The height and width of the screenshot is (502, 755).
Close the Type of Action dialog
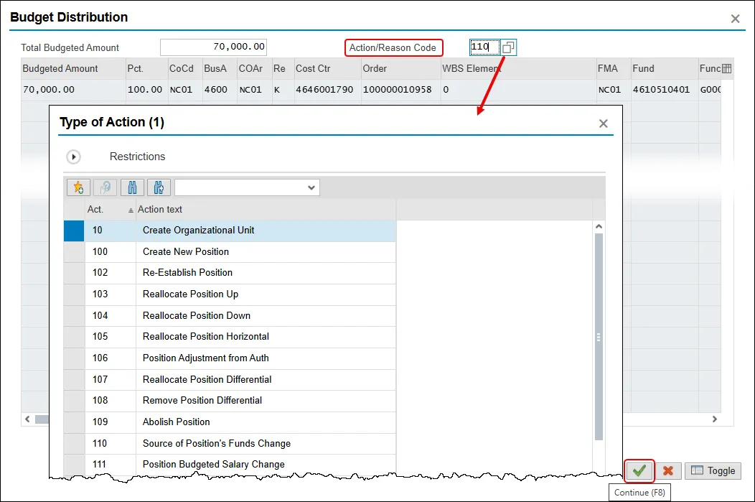click(604, 124)
